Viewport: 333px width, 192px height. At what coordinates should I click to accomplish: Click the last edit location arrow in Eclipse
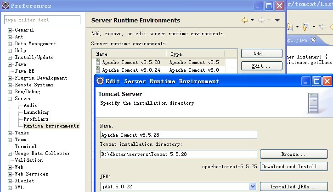click(x=322, y=27)
